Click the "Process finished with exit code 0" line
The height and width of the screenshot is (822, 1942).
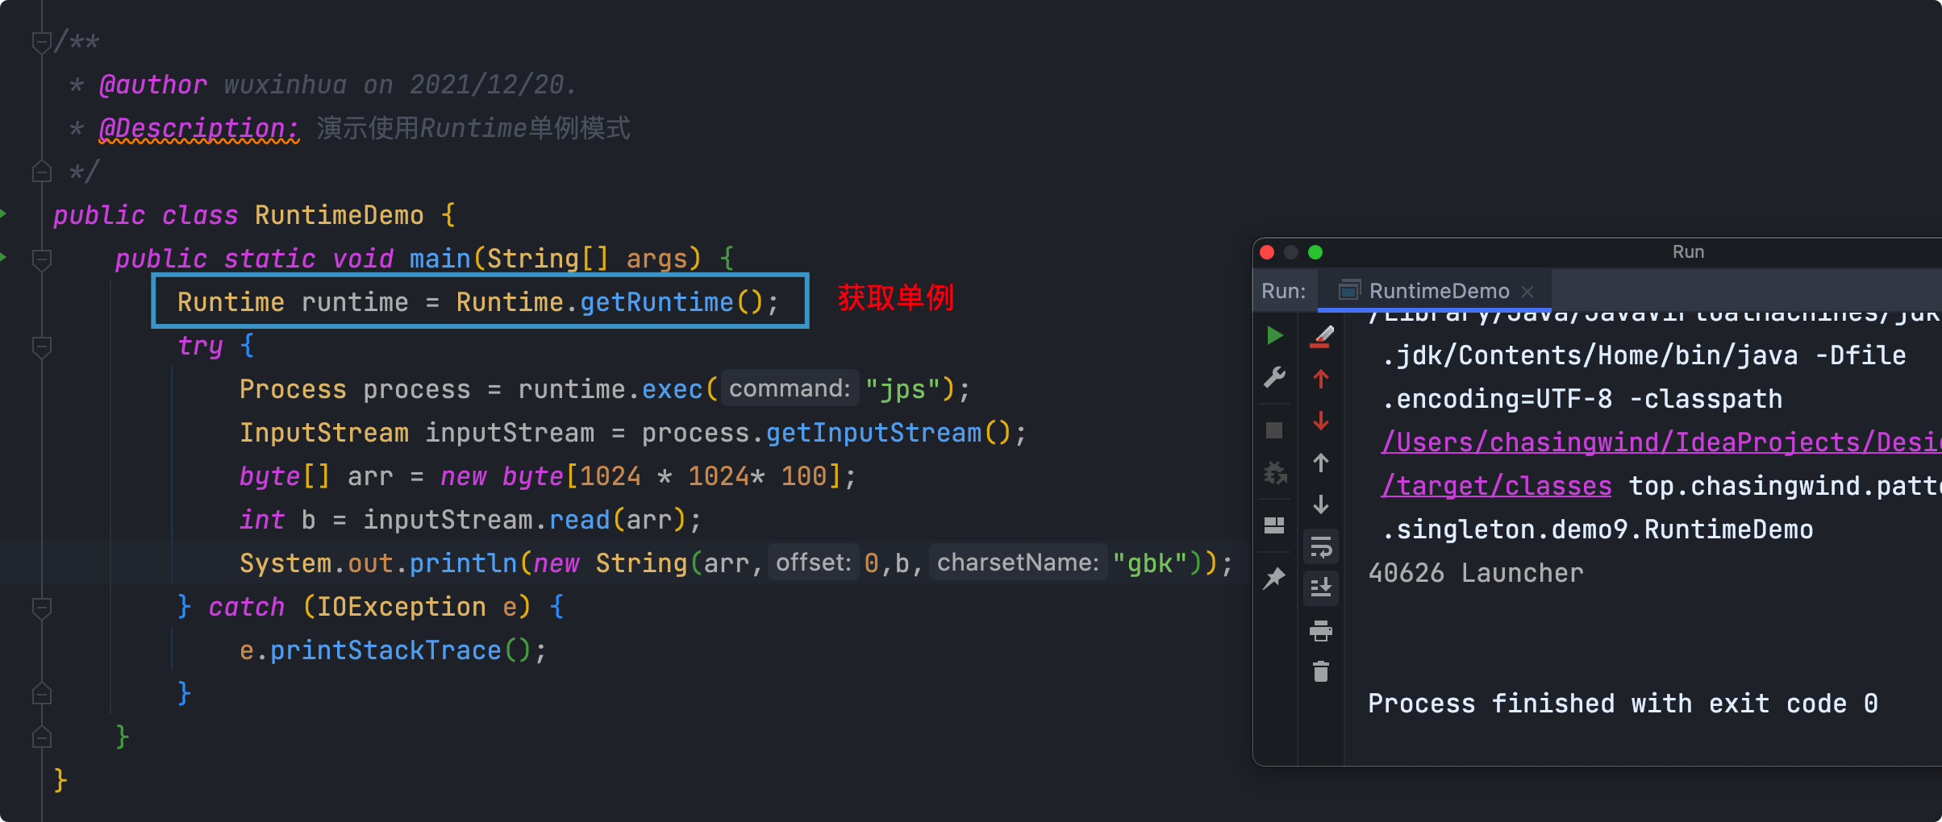point(1623,704)
